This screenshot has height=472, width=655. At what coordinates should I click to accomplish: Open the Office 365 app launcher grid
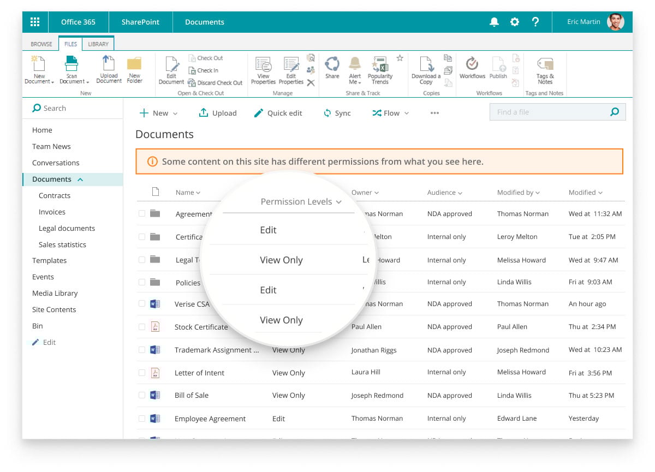coord(35,22)
